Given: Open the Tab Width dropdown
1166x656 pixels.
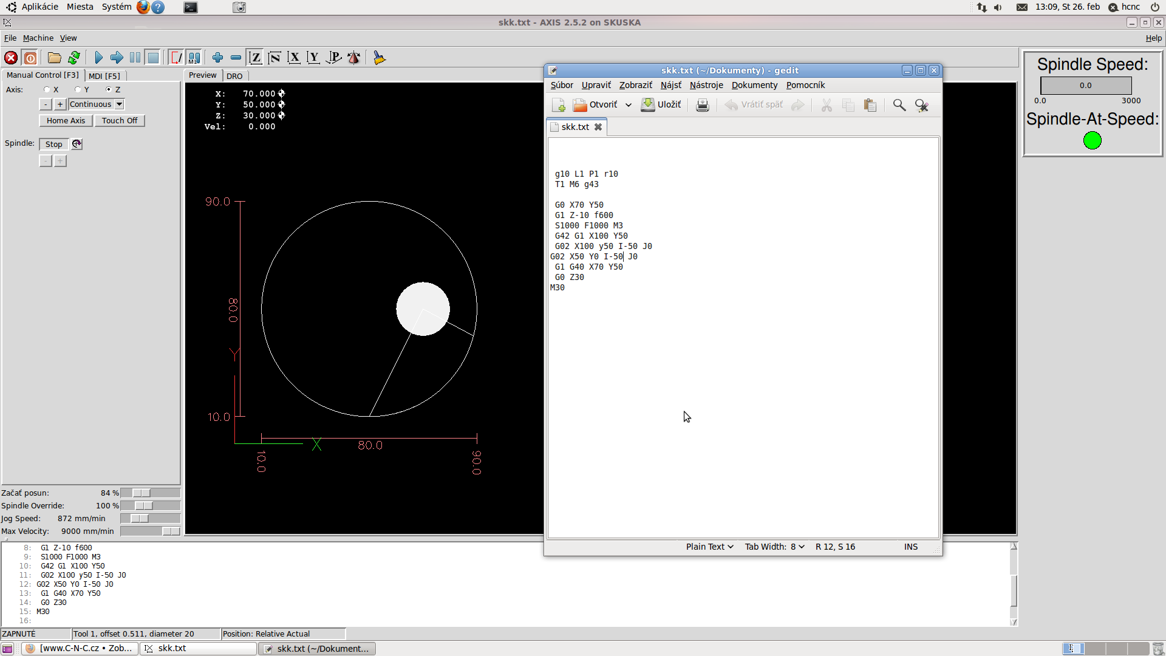Looking at the screenshot, I should coord(774,547).
